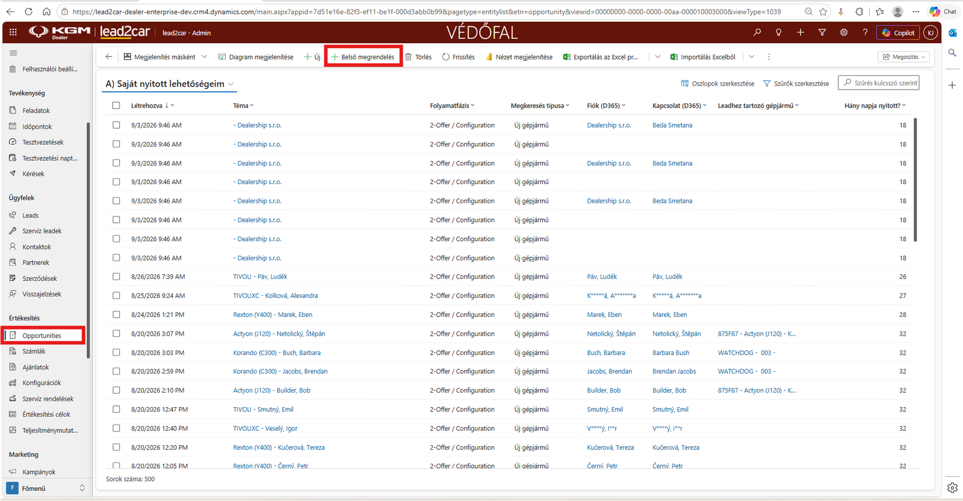Check the row Korando (C300) - Bush, Barbara

[116, 352]
